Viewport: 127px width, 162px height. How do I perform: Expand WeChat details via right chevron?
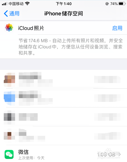[119, 154]
